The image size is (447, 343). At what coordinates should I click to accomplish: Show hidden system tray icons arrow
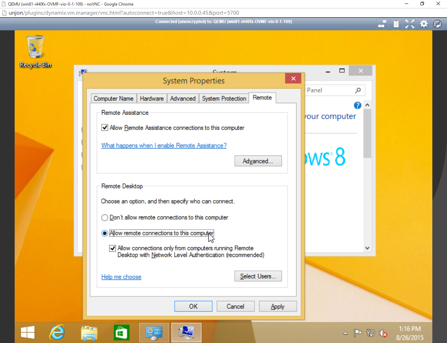345,333
